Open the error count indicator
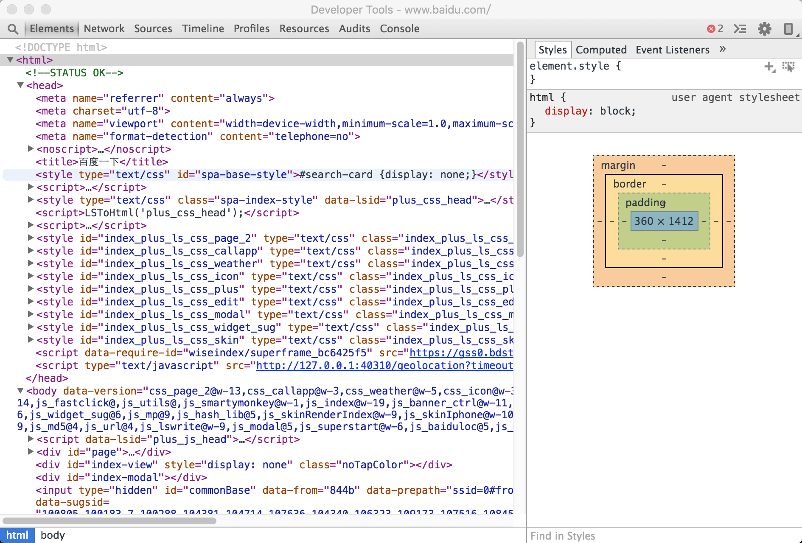 click(x=715, y=28)
